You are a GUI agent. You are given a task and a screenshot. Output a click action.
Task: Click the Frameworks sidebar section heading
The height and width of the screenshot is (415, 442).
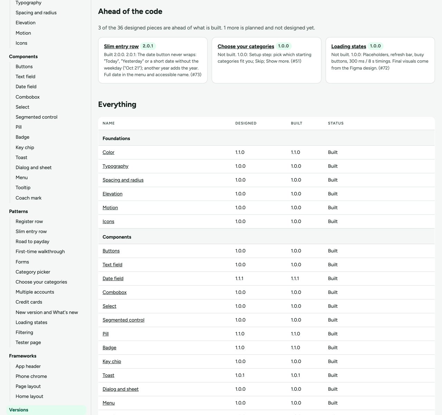pyautogui.click(x=22, y=356)
